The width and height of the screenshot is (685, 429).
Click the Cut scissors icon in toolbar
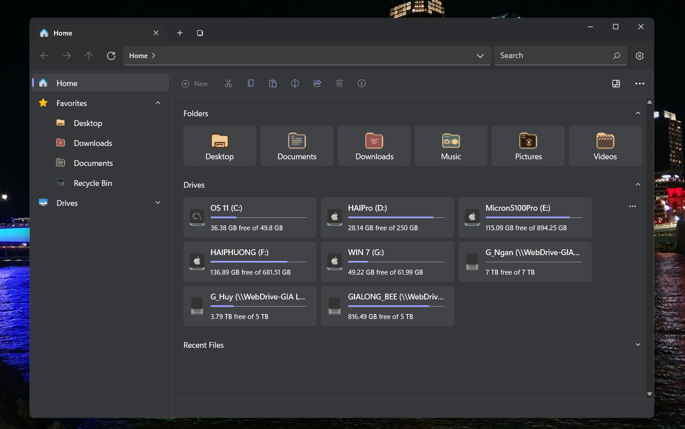coord(229,84)
